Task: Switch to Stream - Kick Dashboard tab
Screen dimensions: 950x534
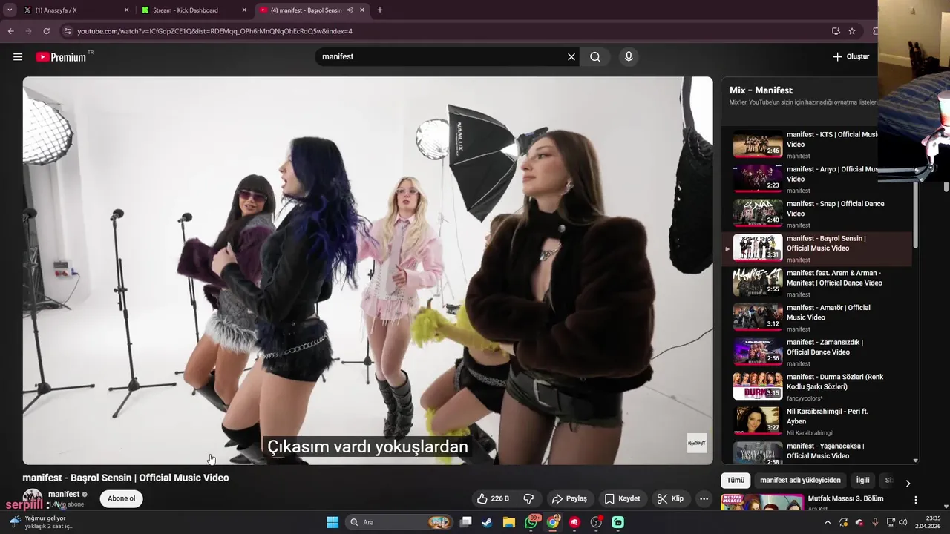Action: 191,10
